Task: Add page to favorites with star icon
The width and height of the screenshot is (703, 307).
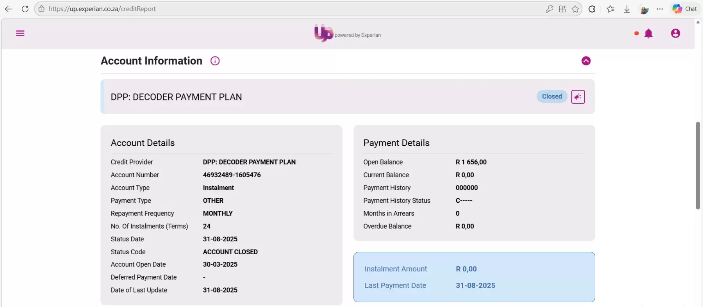Action: (575, 9)
